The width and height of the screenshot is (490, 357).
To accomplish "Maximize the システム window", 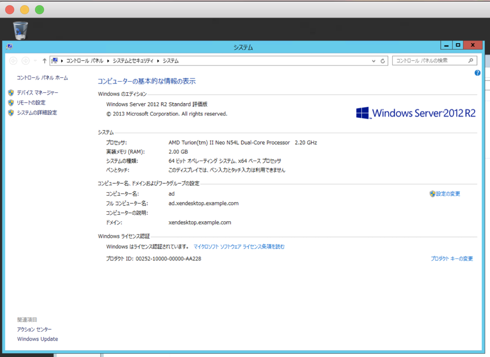I will (458, 45).
